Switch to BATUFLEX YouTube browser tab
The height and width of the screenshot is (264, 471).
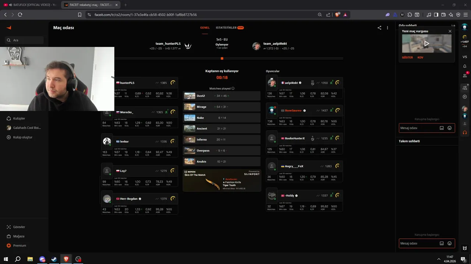pos(29,5)
